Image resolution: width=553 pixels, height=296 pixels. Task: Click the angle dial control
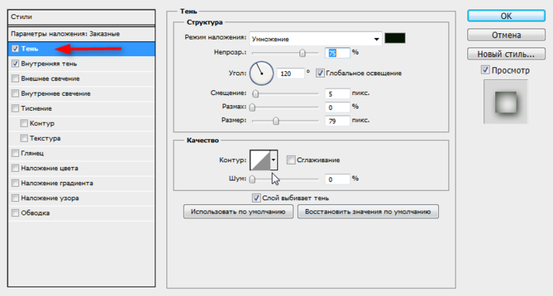[x=261, y=74]
